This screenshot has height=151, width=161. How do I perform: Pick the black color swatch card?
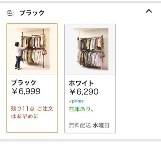click(32, 78)
